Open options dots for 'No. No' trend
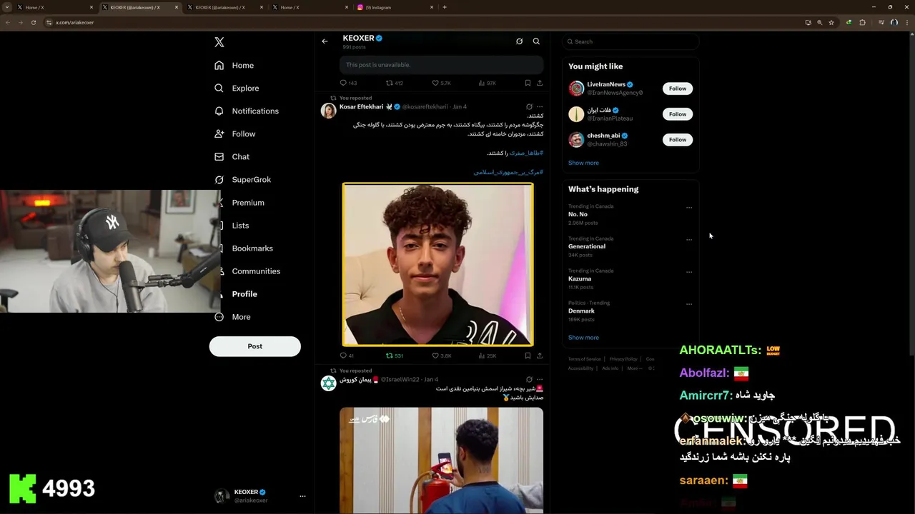The image size is (915, 514). (x=689, y=208)
